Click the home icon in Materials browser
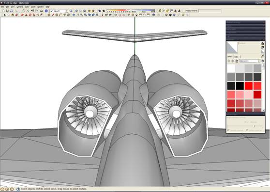Image resolution: width=270 pixels, height=192 pixels. [237, 61]
